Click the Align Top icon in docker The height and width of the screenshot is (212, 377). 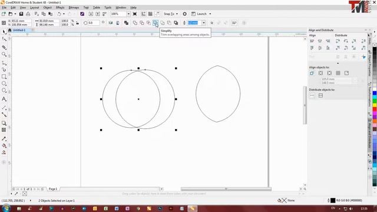pos(312,48)
